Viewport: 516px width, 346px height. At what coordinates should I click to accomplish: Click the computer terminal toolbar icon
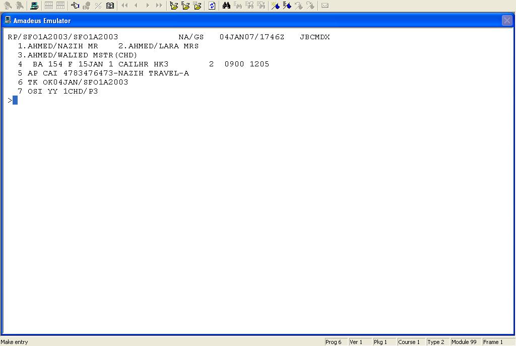(34, 6)
